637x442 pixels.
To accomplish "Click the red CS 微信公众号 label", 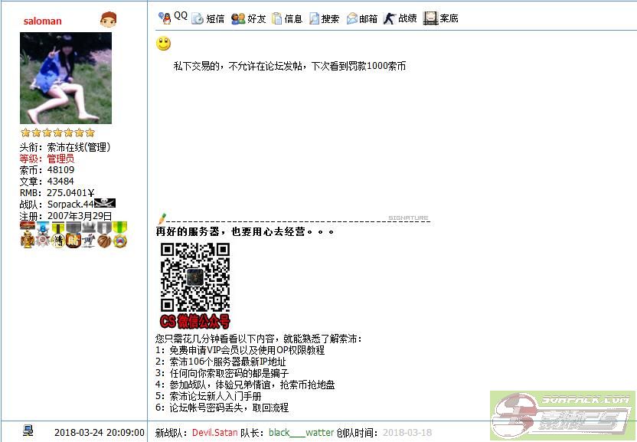I will [195, 321].
